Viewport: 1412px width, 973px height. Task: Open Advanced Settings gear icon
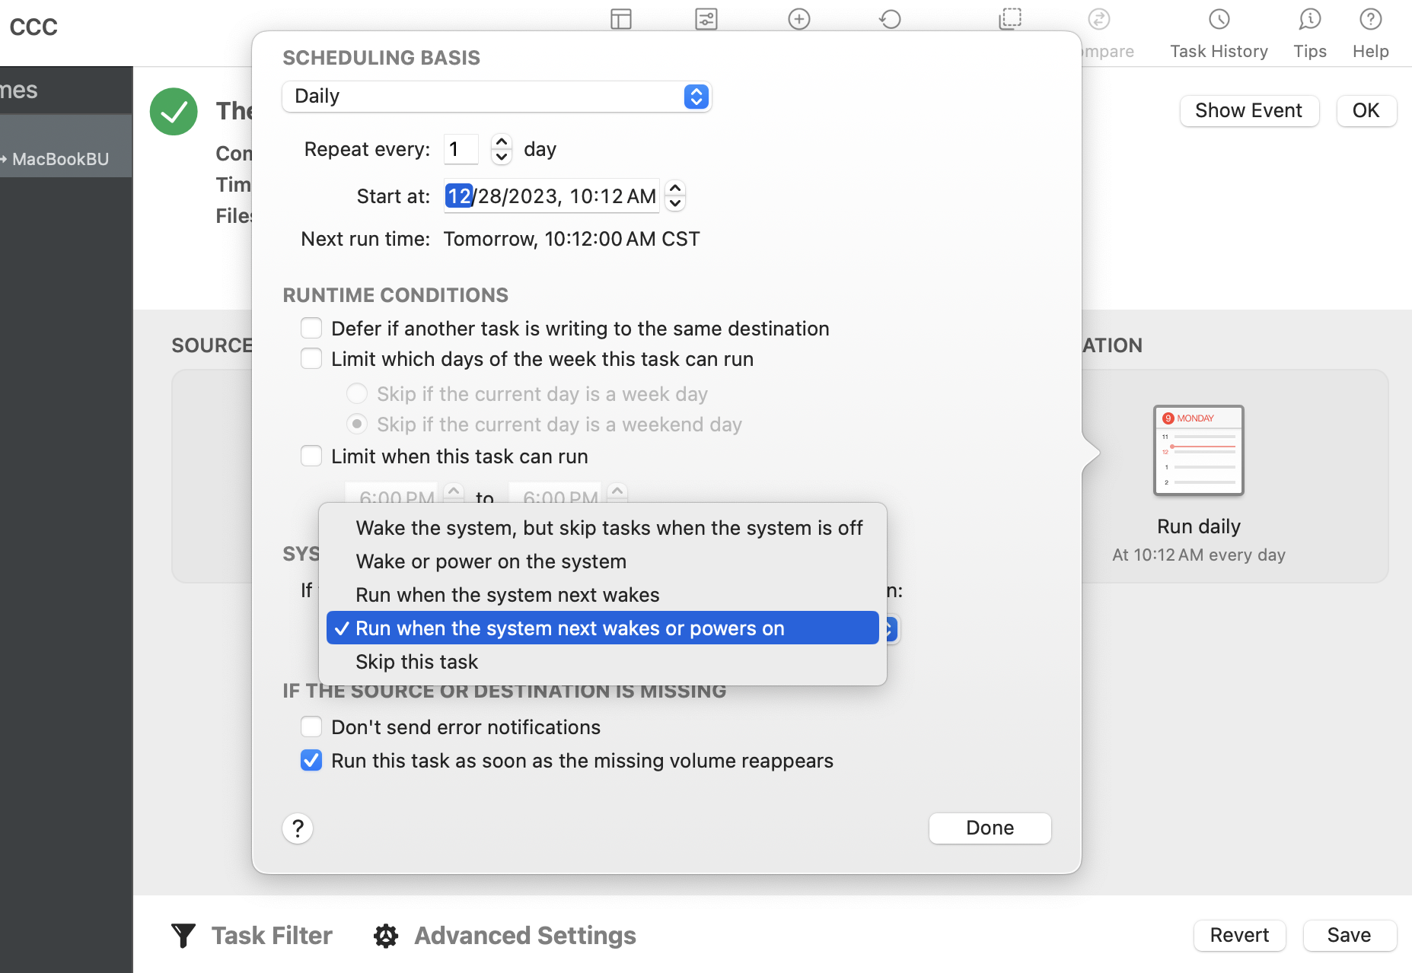point(386,936)
